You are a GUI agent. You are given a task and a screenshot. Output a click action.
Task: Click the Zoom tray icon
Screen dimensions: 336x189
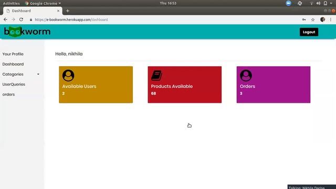pyautogui.click(x=288, y=3)
